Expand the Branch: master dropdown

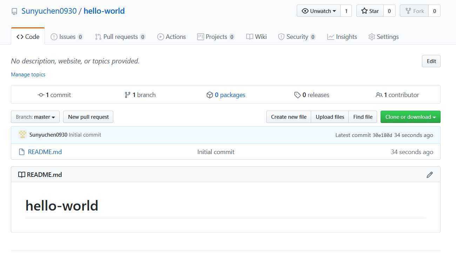click(35, 117)
